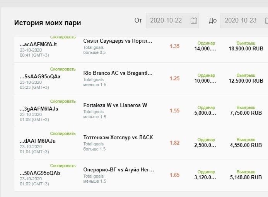Image resolution: width=268 pixels, height=197 pixels.
Task: Select bet ID text ...acAAFM6fAJt
Action: pos(38,45)
